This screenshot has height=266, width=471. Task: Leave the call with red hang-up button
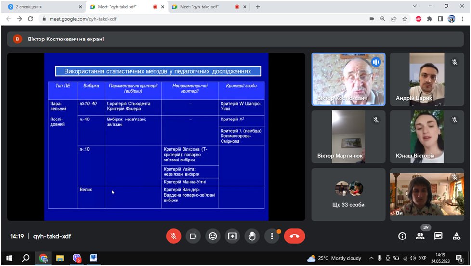pyautogui.click(x=294, y=236)
